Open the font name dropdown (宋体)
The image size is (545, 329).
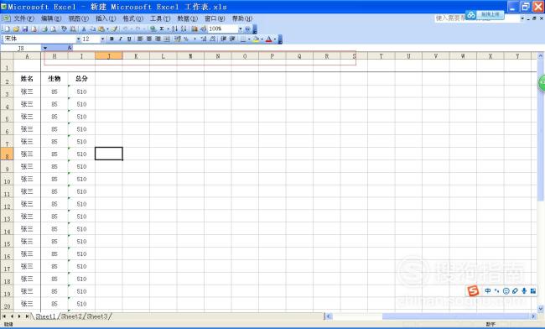coord(79,39)
